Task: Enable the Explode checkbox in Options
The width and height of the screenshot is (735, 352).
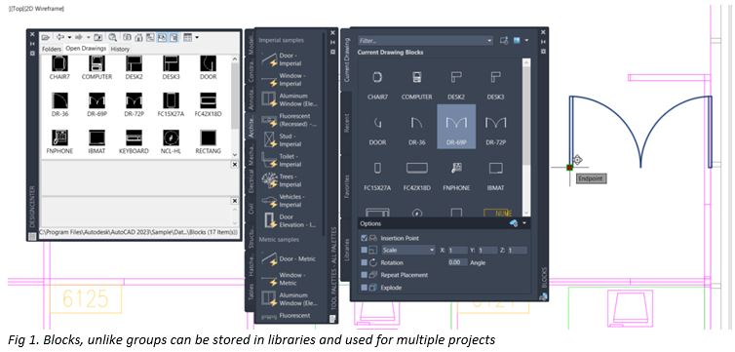Action: click(365, 288)
